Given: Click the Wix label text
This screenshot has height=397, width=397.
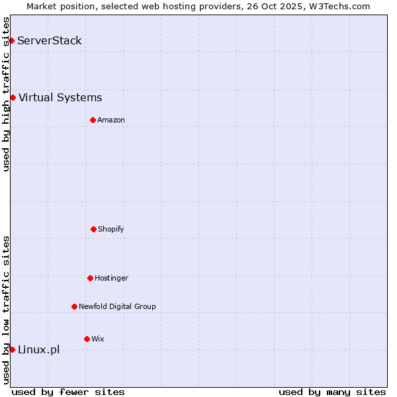Looking at the screenshot, I should click(x=98, y=339).
